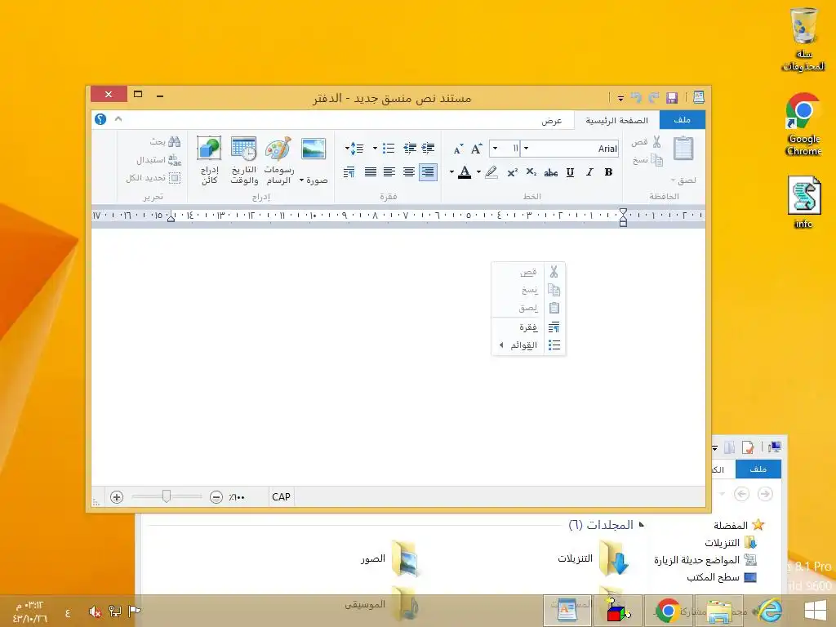836x627 pixels.
Task: Open the highlight color dropdown arrow
Action: coord(478,172)
